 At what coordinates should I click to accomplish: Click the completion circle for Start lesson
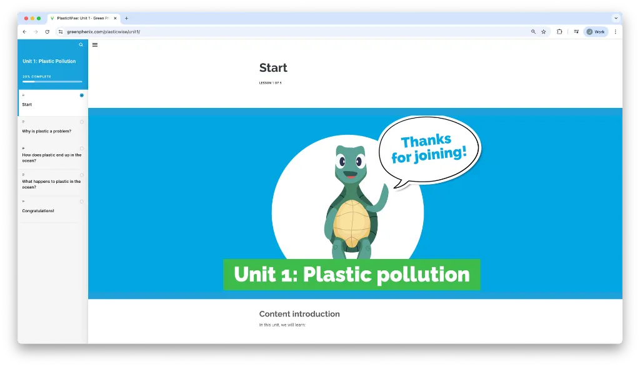[x=82, y=95]
